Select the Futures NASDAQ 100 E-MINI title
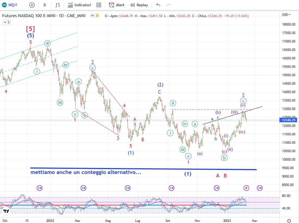The image size is (299, 223). (x=44, y=16)
